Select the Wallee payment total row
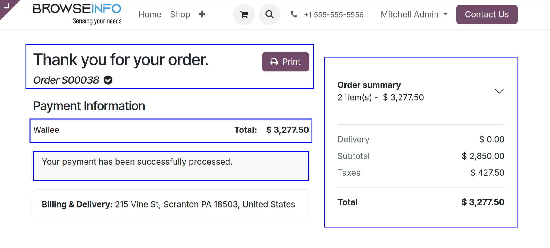Viewport: 550px width, 248px height. (x=171, y=130)
